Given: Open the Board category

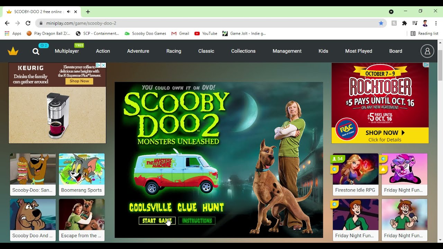Looking at the screenshot, I should 396,51.
